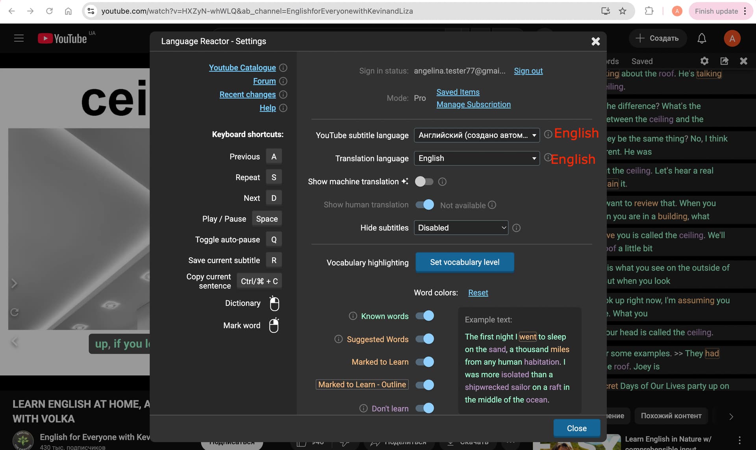Click the Set vocabulary level button
Screen dimensions: 756x450
click(x=465, y=262)
